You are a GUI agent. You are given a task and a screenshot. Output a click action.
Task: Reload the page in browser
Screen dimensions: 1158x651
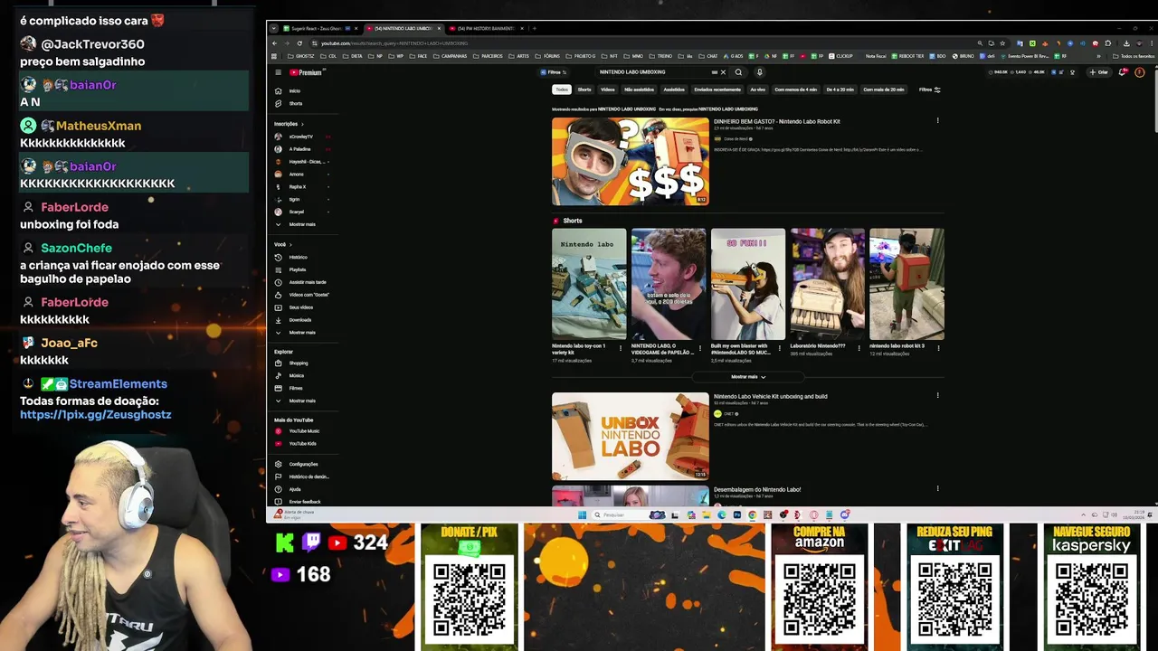point(299,43)
